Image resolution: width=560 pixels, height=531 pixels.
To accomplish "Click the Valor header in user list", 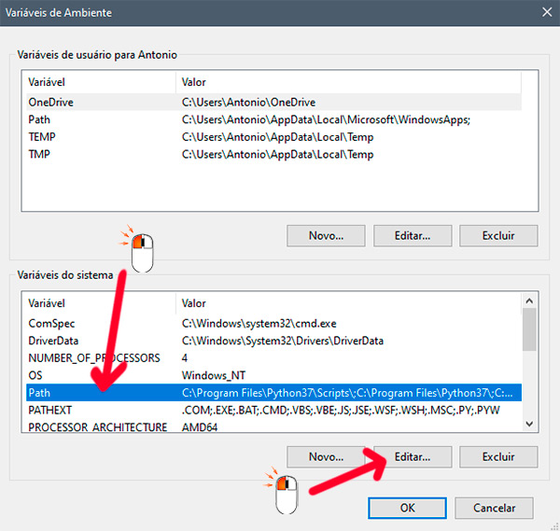I will pos(348,82).
